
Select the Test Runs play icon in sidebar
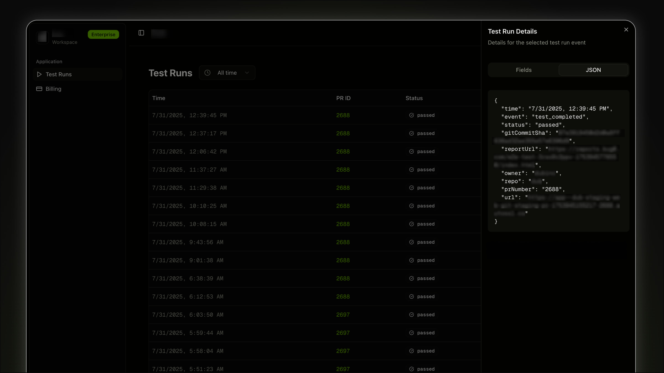pos(39,74)
